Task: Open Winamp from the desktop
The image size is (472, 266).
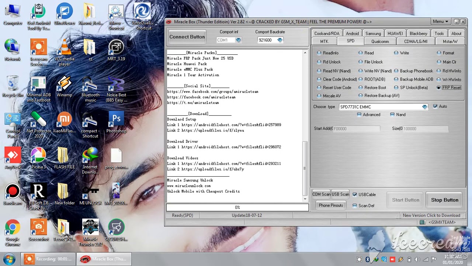Action: [x=64, y=86]
